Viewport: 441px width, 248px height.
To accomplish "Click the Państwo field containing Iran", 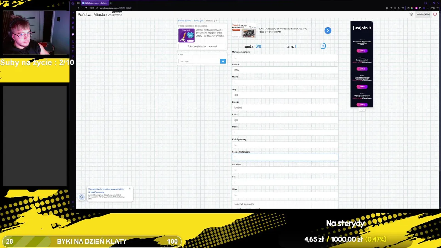I will click(285, 70).
